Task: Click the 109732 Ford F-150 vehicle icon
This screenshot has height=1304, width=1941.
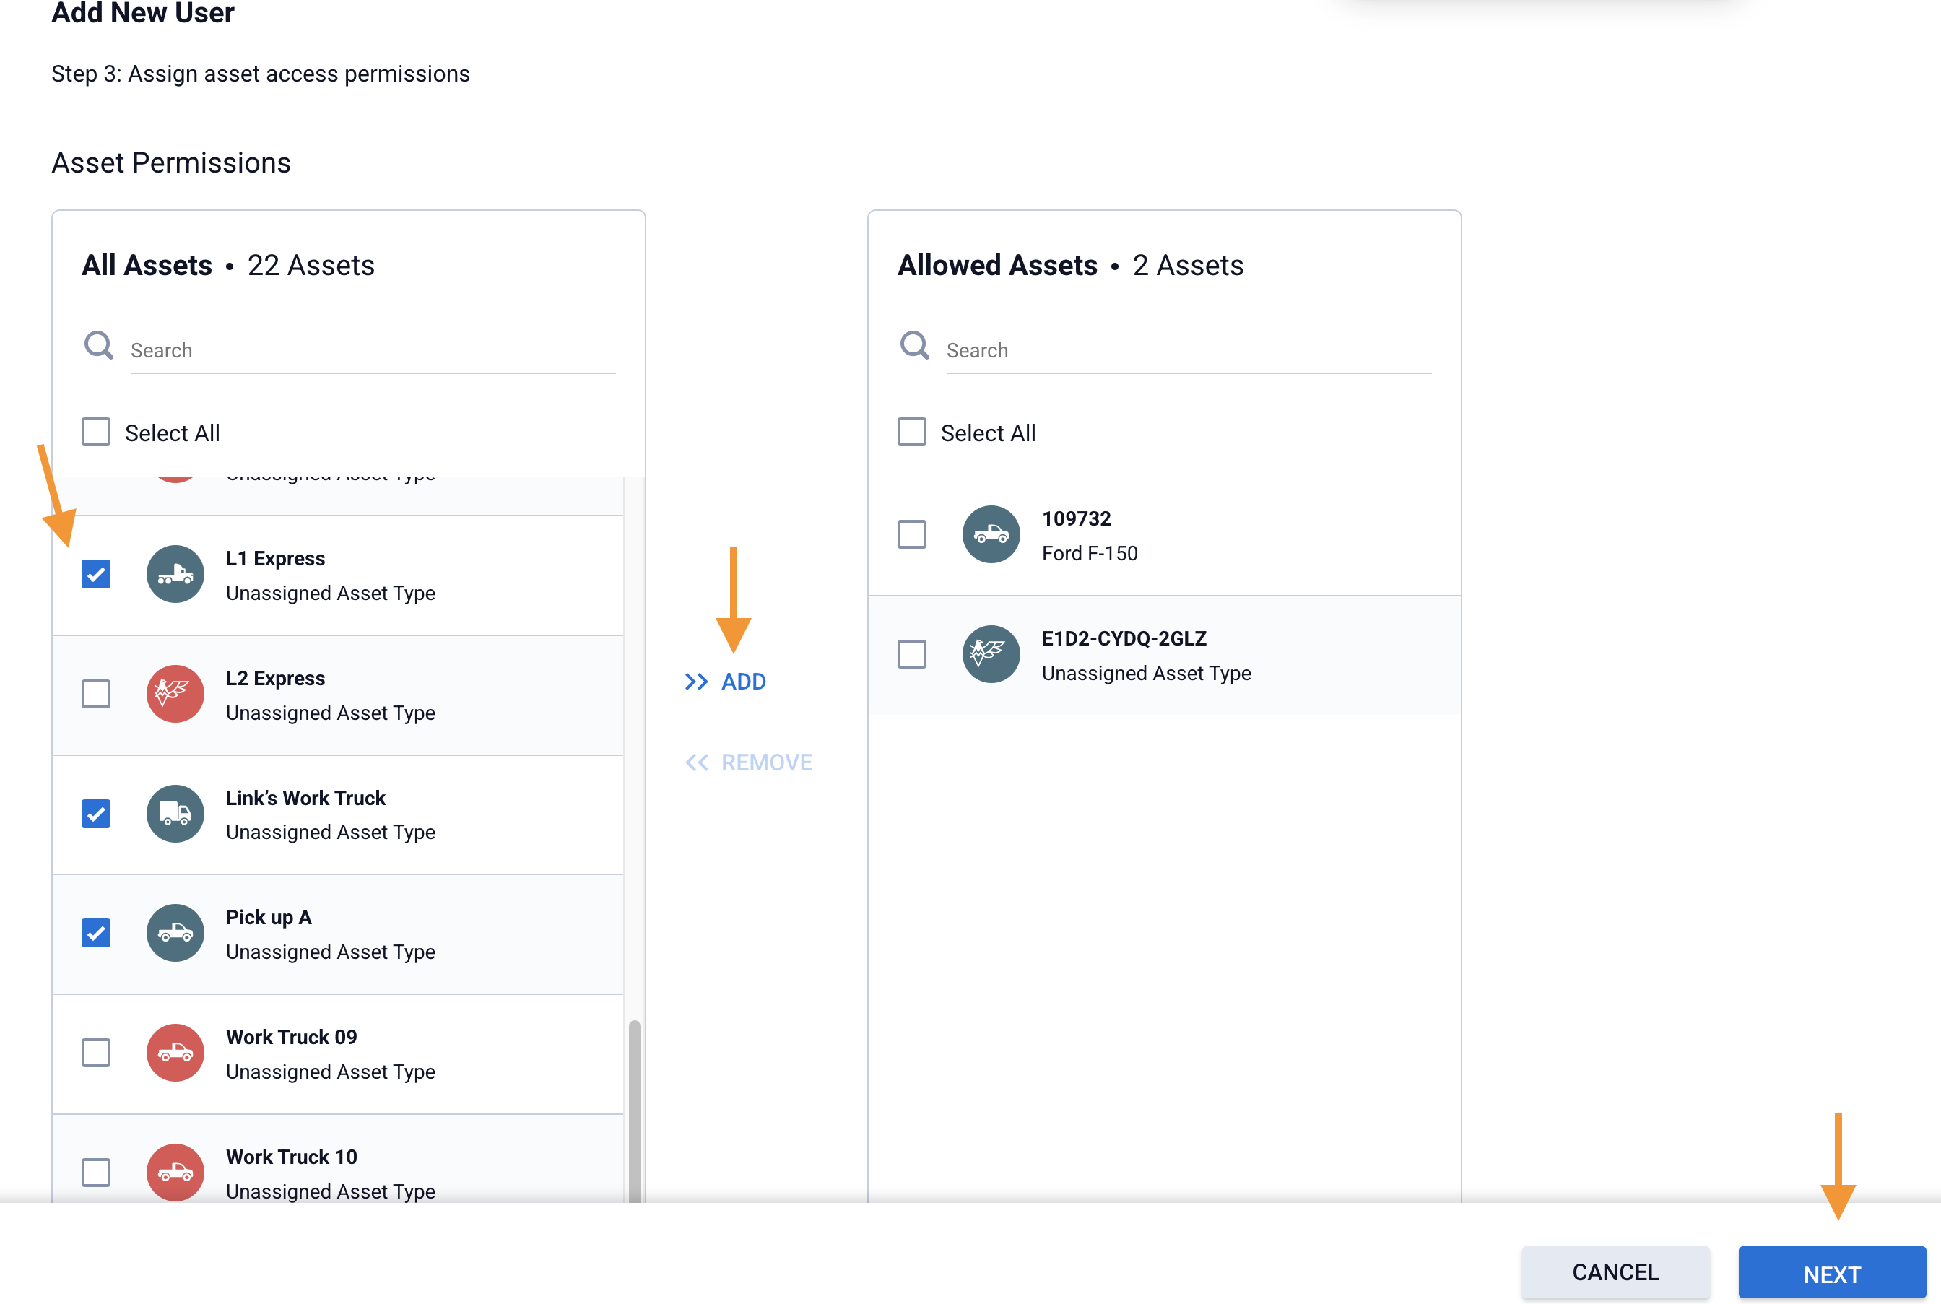Action: (x=991, y=534)
